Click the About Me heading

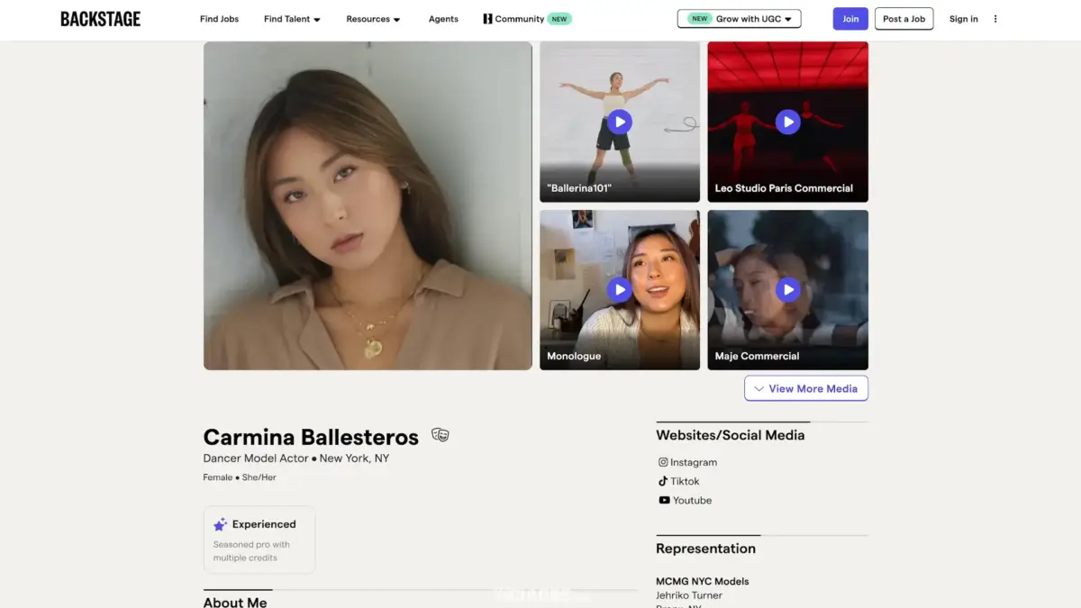tap(235, 602)
